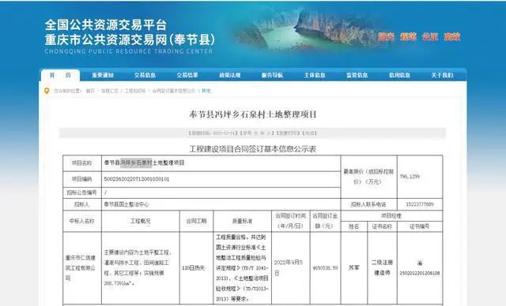Open the 重要通知 menu item
Screen dimensions: 506x306
click(x=103, y=75)
